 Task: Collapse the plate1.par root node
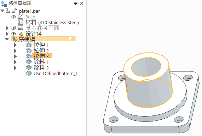pyautogui.click(x=2, y=11)
